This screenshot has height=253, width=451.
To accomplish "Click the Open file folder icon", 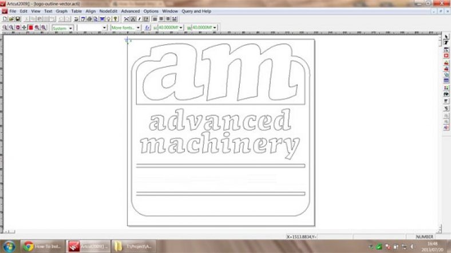I will coord(11,19).
